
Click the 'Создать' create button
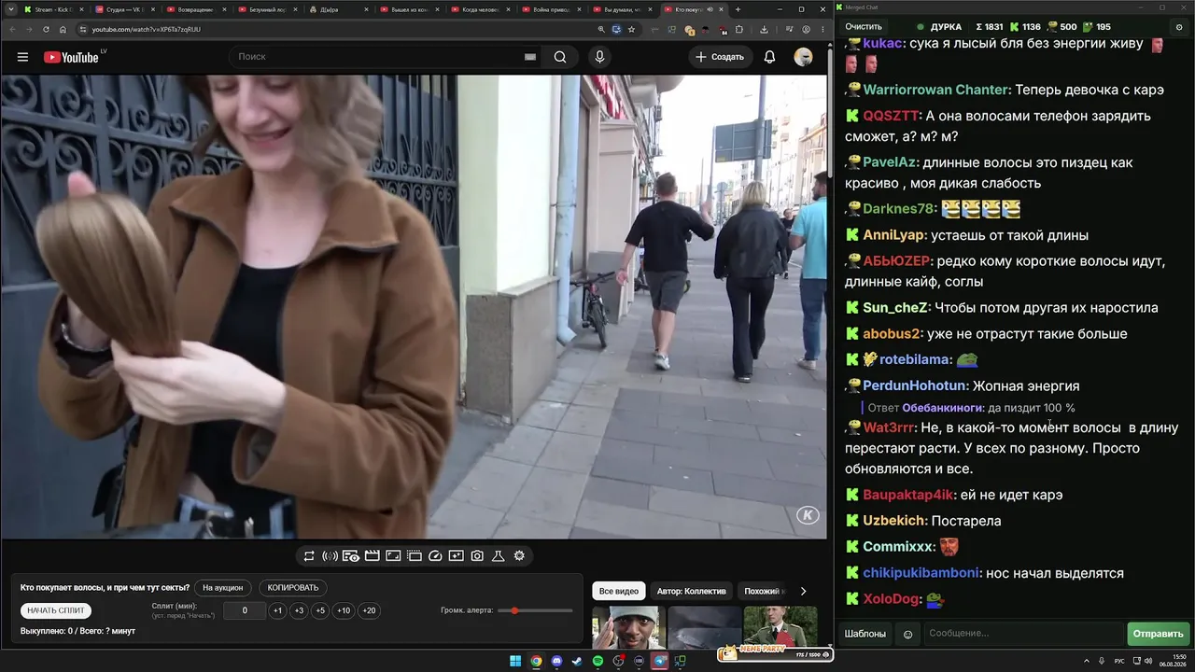(x=721, y=57)
